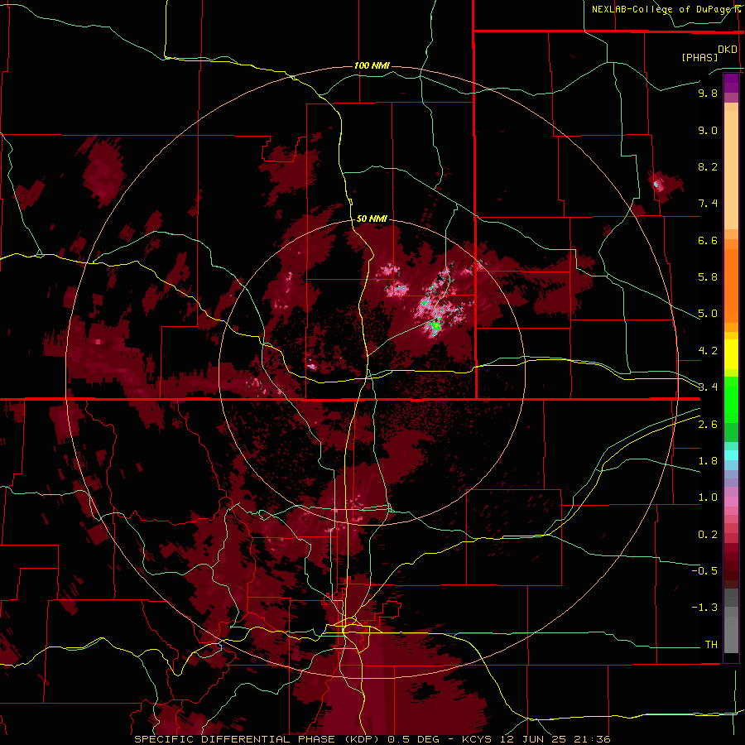The width and height of the screenshot is (745, 745).
Task: Click the 4.2 legend value
Action: [708, 351]
